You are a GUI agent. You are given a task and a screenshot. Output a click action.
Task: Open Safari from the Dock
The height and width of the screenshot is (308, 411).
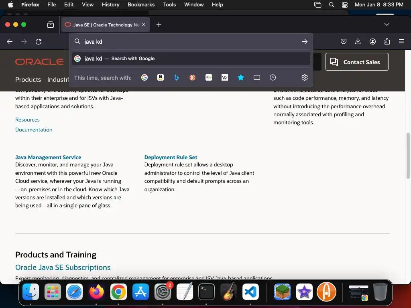[74, 292]
